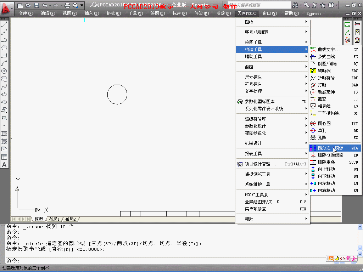Image resolution: width=363 pixels, height=272 pixels.
Task: Click the binoculars search icon
Action: tap(295, 5)
